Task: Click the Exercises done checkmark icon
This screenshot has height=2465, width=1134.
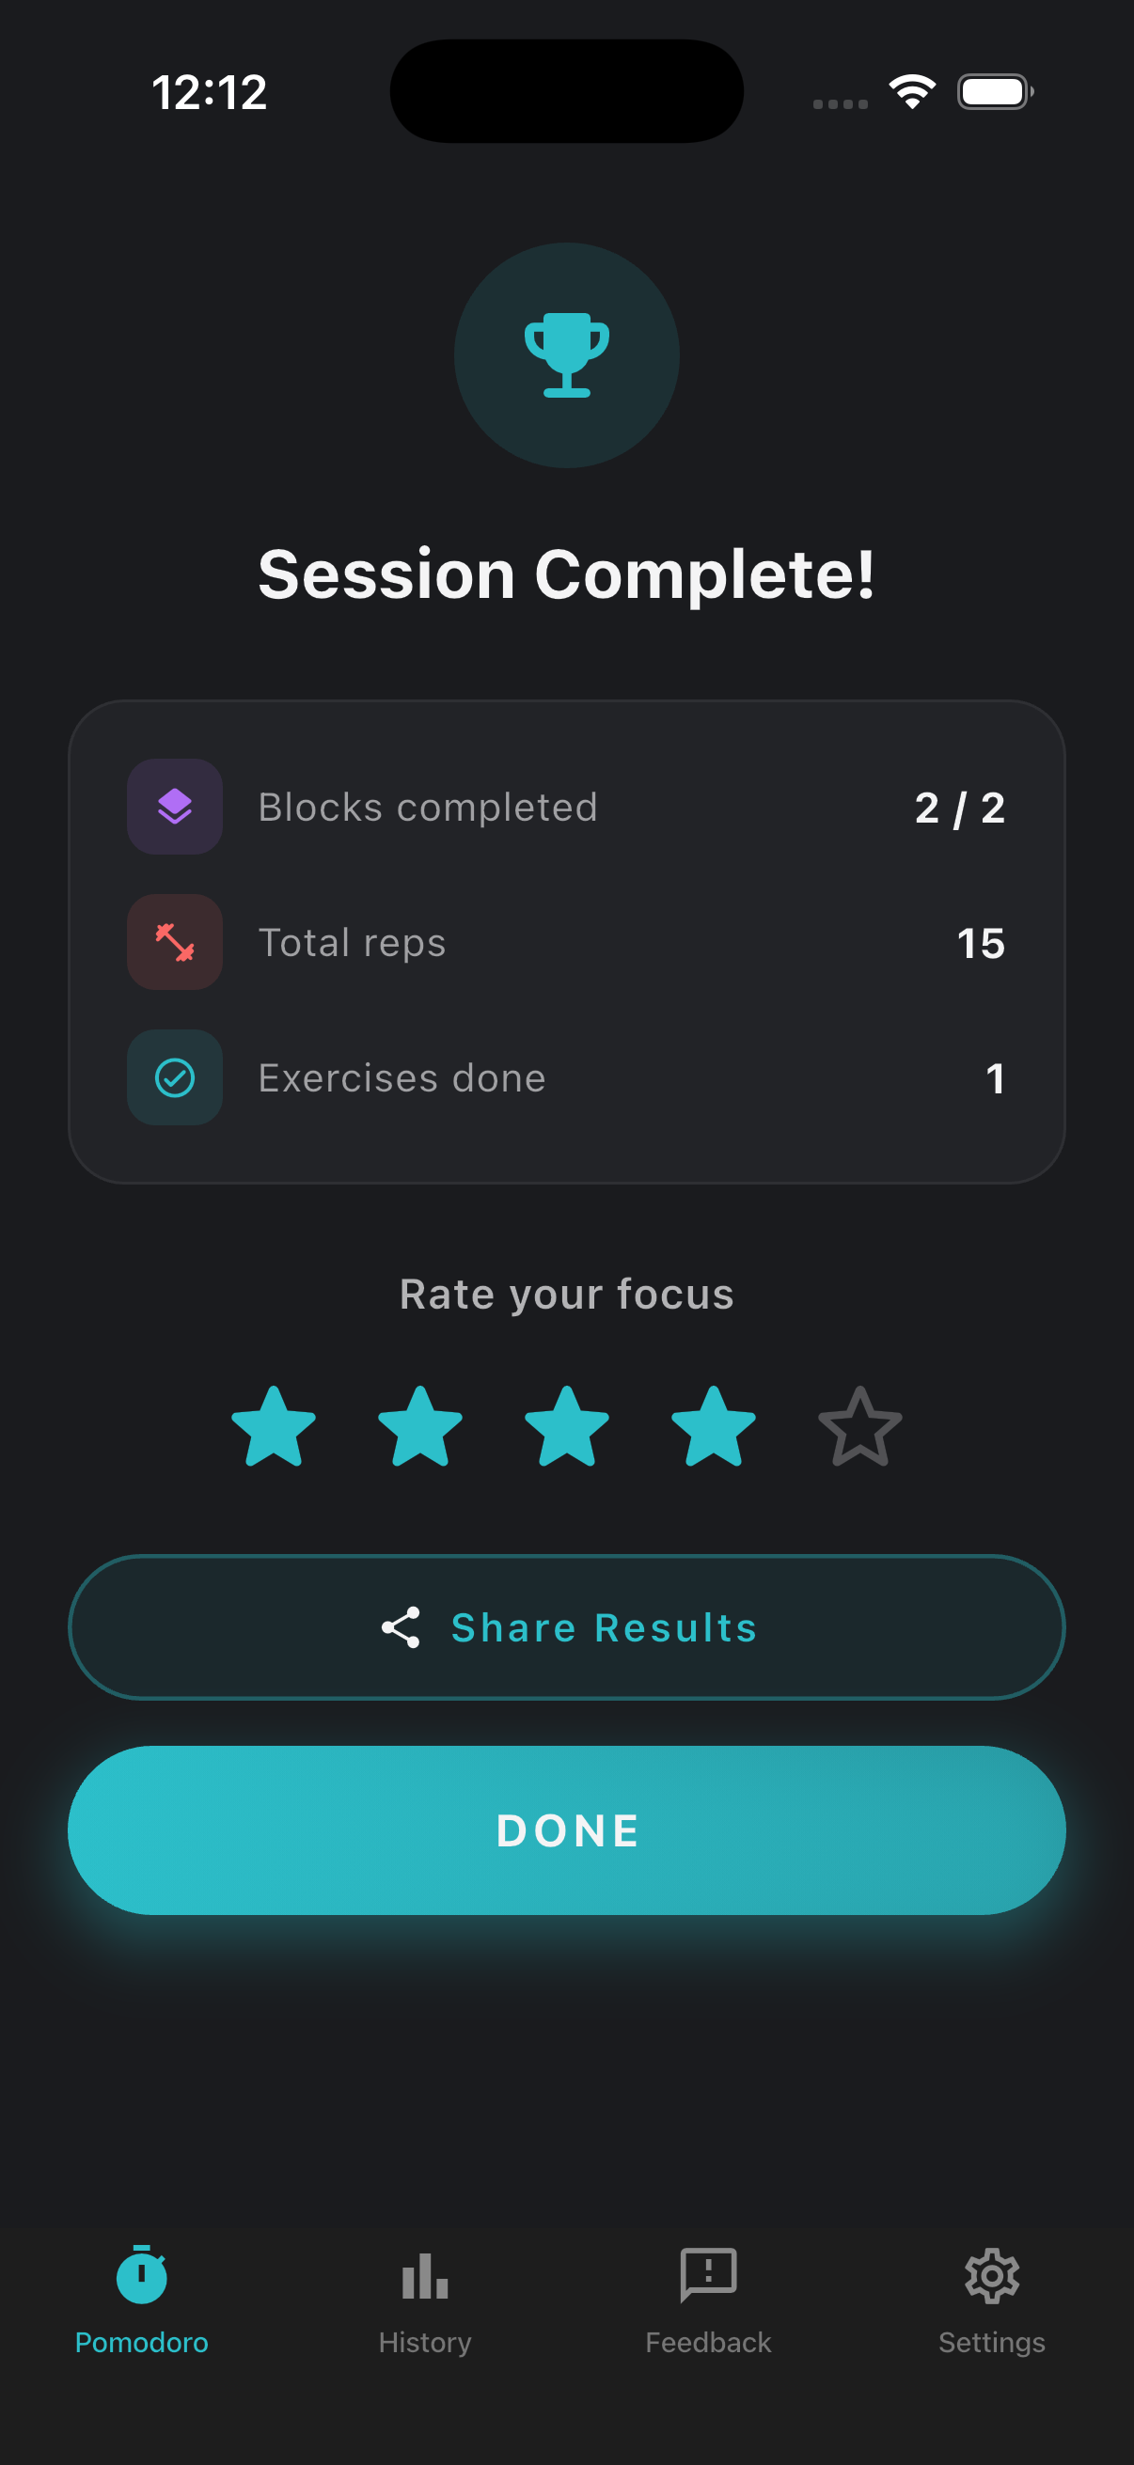Action: coord(174,1077)
